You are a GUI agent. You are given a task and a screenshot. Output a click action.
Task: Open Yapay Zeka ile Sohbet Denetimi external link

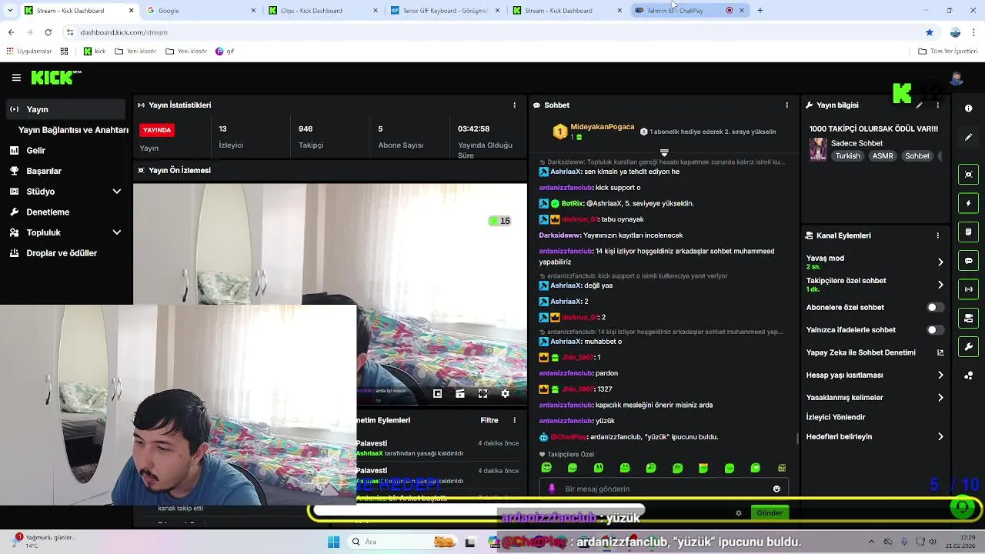click(x=940, y=352)
